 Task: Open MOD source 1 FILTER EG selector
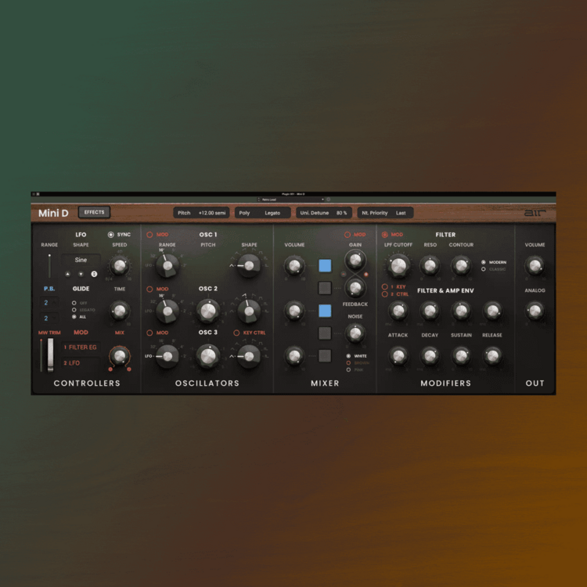point(81,348)
